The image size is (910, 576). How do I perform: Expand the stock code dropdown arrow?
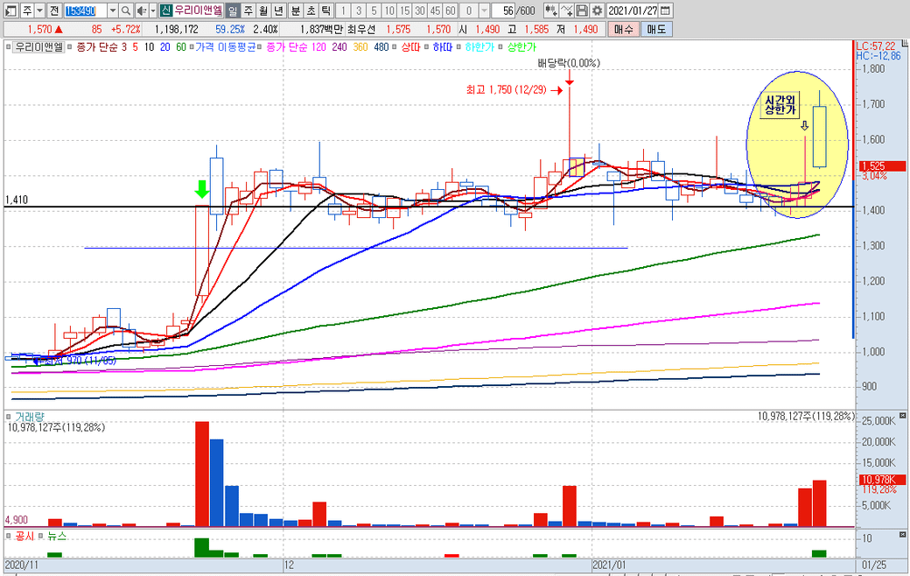112,11
